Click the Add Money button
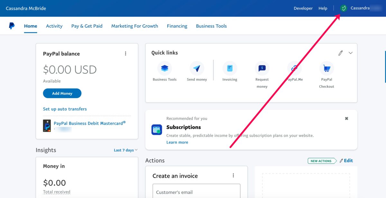The image size is (386, 198). click(62, 93)
